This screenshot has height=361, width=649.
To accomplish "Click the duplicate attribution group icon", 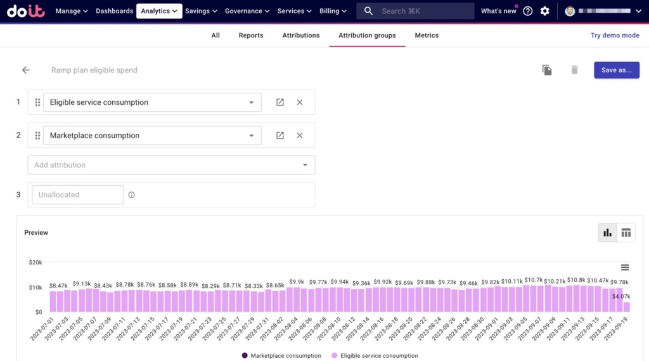I will (x=547, y=70).
